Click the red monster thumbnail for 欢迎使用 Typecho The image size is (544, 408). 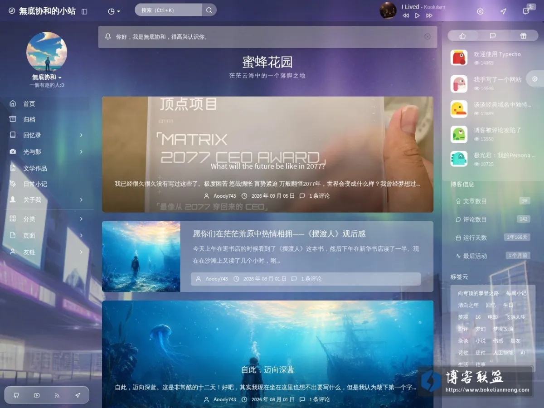coord(459,58)
